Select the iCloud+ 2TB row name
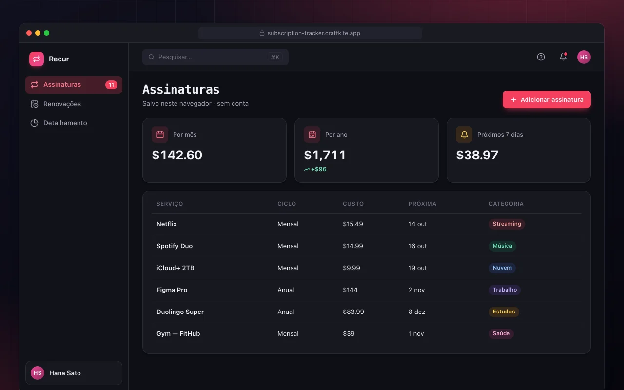Viewport: 624px width, 390px height. click(x=175, y=268)
